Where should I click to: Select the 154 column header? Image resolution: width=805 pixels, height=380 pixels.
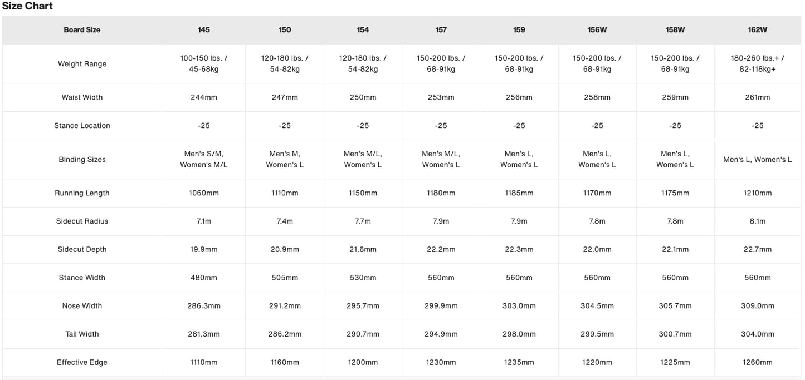363,30
